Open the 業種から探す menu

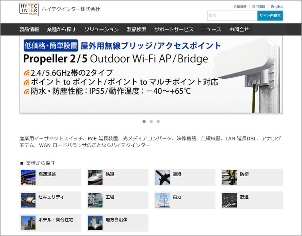coord(62,29)
